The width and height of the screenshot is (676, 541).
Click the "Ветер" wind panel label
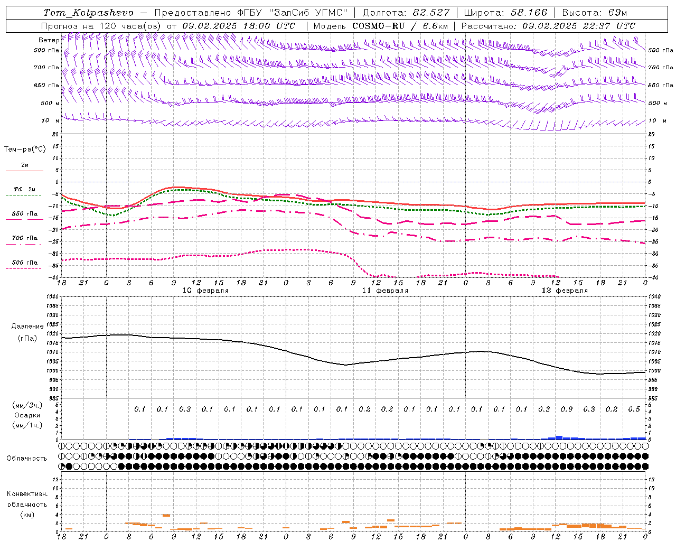[x=49, y=40]
